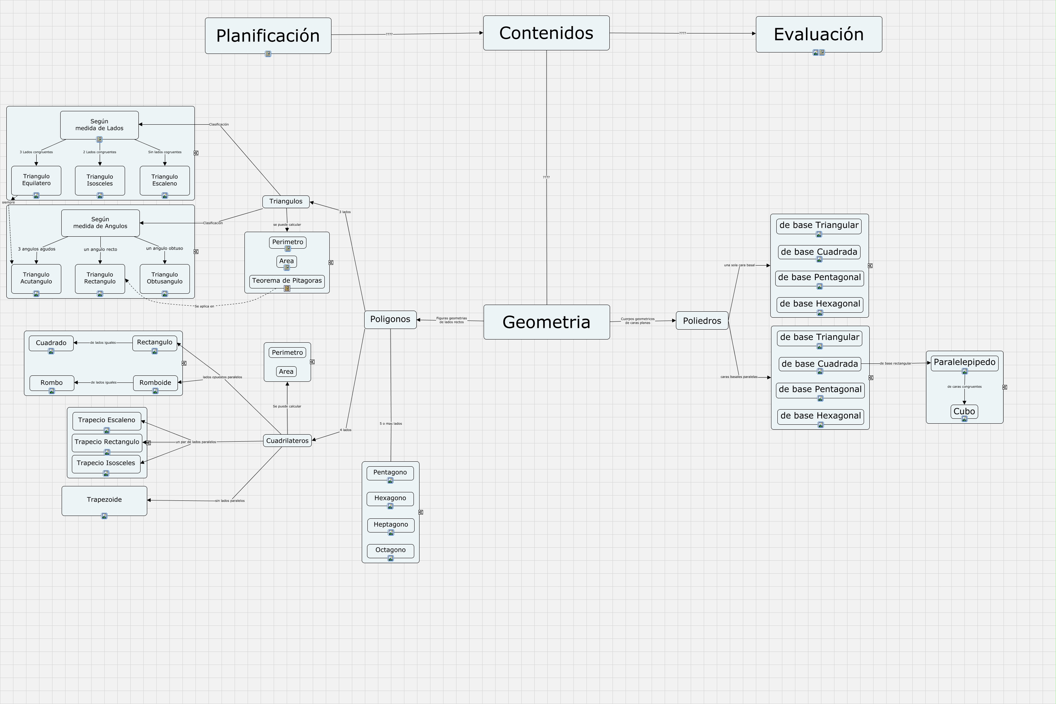Click the "Se aplica en" linking phrase
The width and height of the screenshot is (1056, 704).
point(204,306)
